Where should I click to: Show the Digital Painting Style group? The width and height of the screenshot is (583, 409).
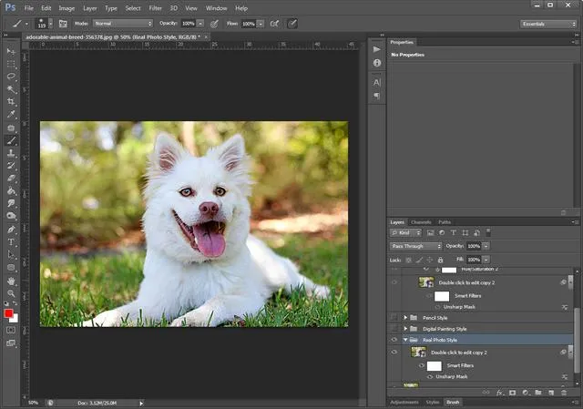[x=394, y=329]
